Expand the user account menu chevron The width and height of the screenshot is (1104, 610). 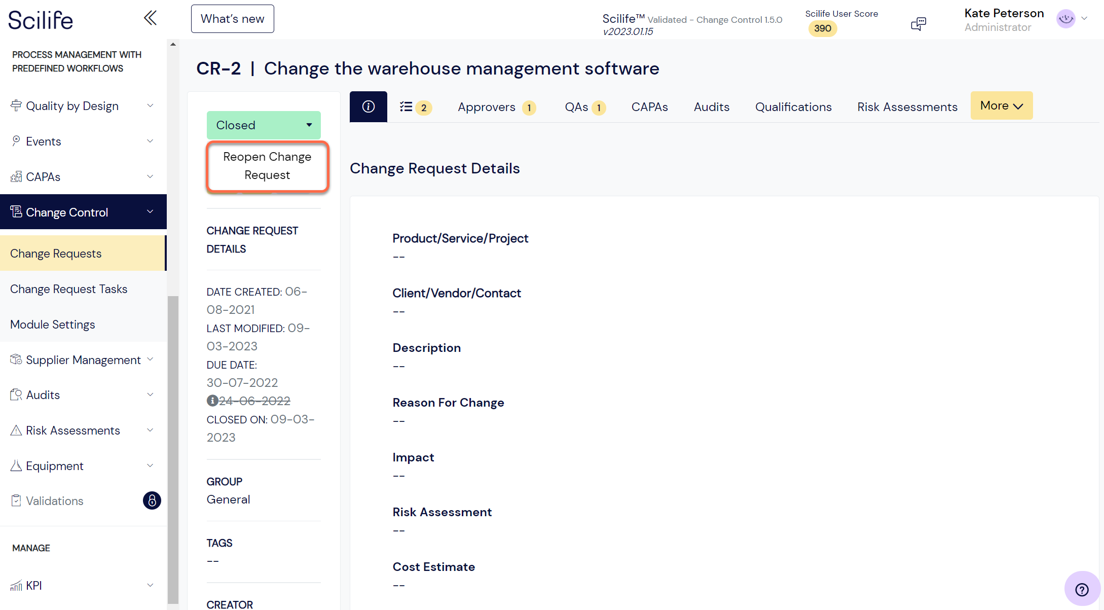point(1084,19)
